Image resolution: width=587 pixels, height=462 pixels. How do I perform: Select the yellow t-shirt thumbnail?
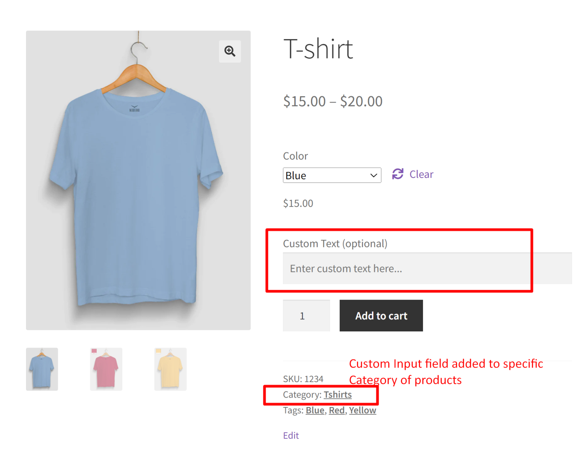tap(170, 369)
